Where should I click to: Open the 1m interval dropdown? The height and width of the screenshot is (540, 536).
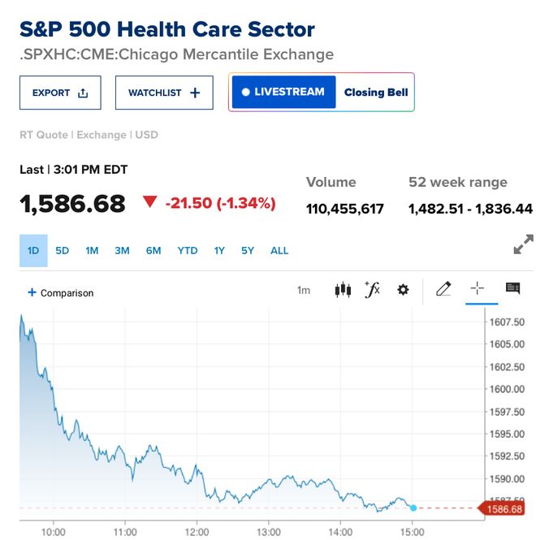(x=304, y=290)
